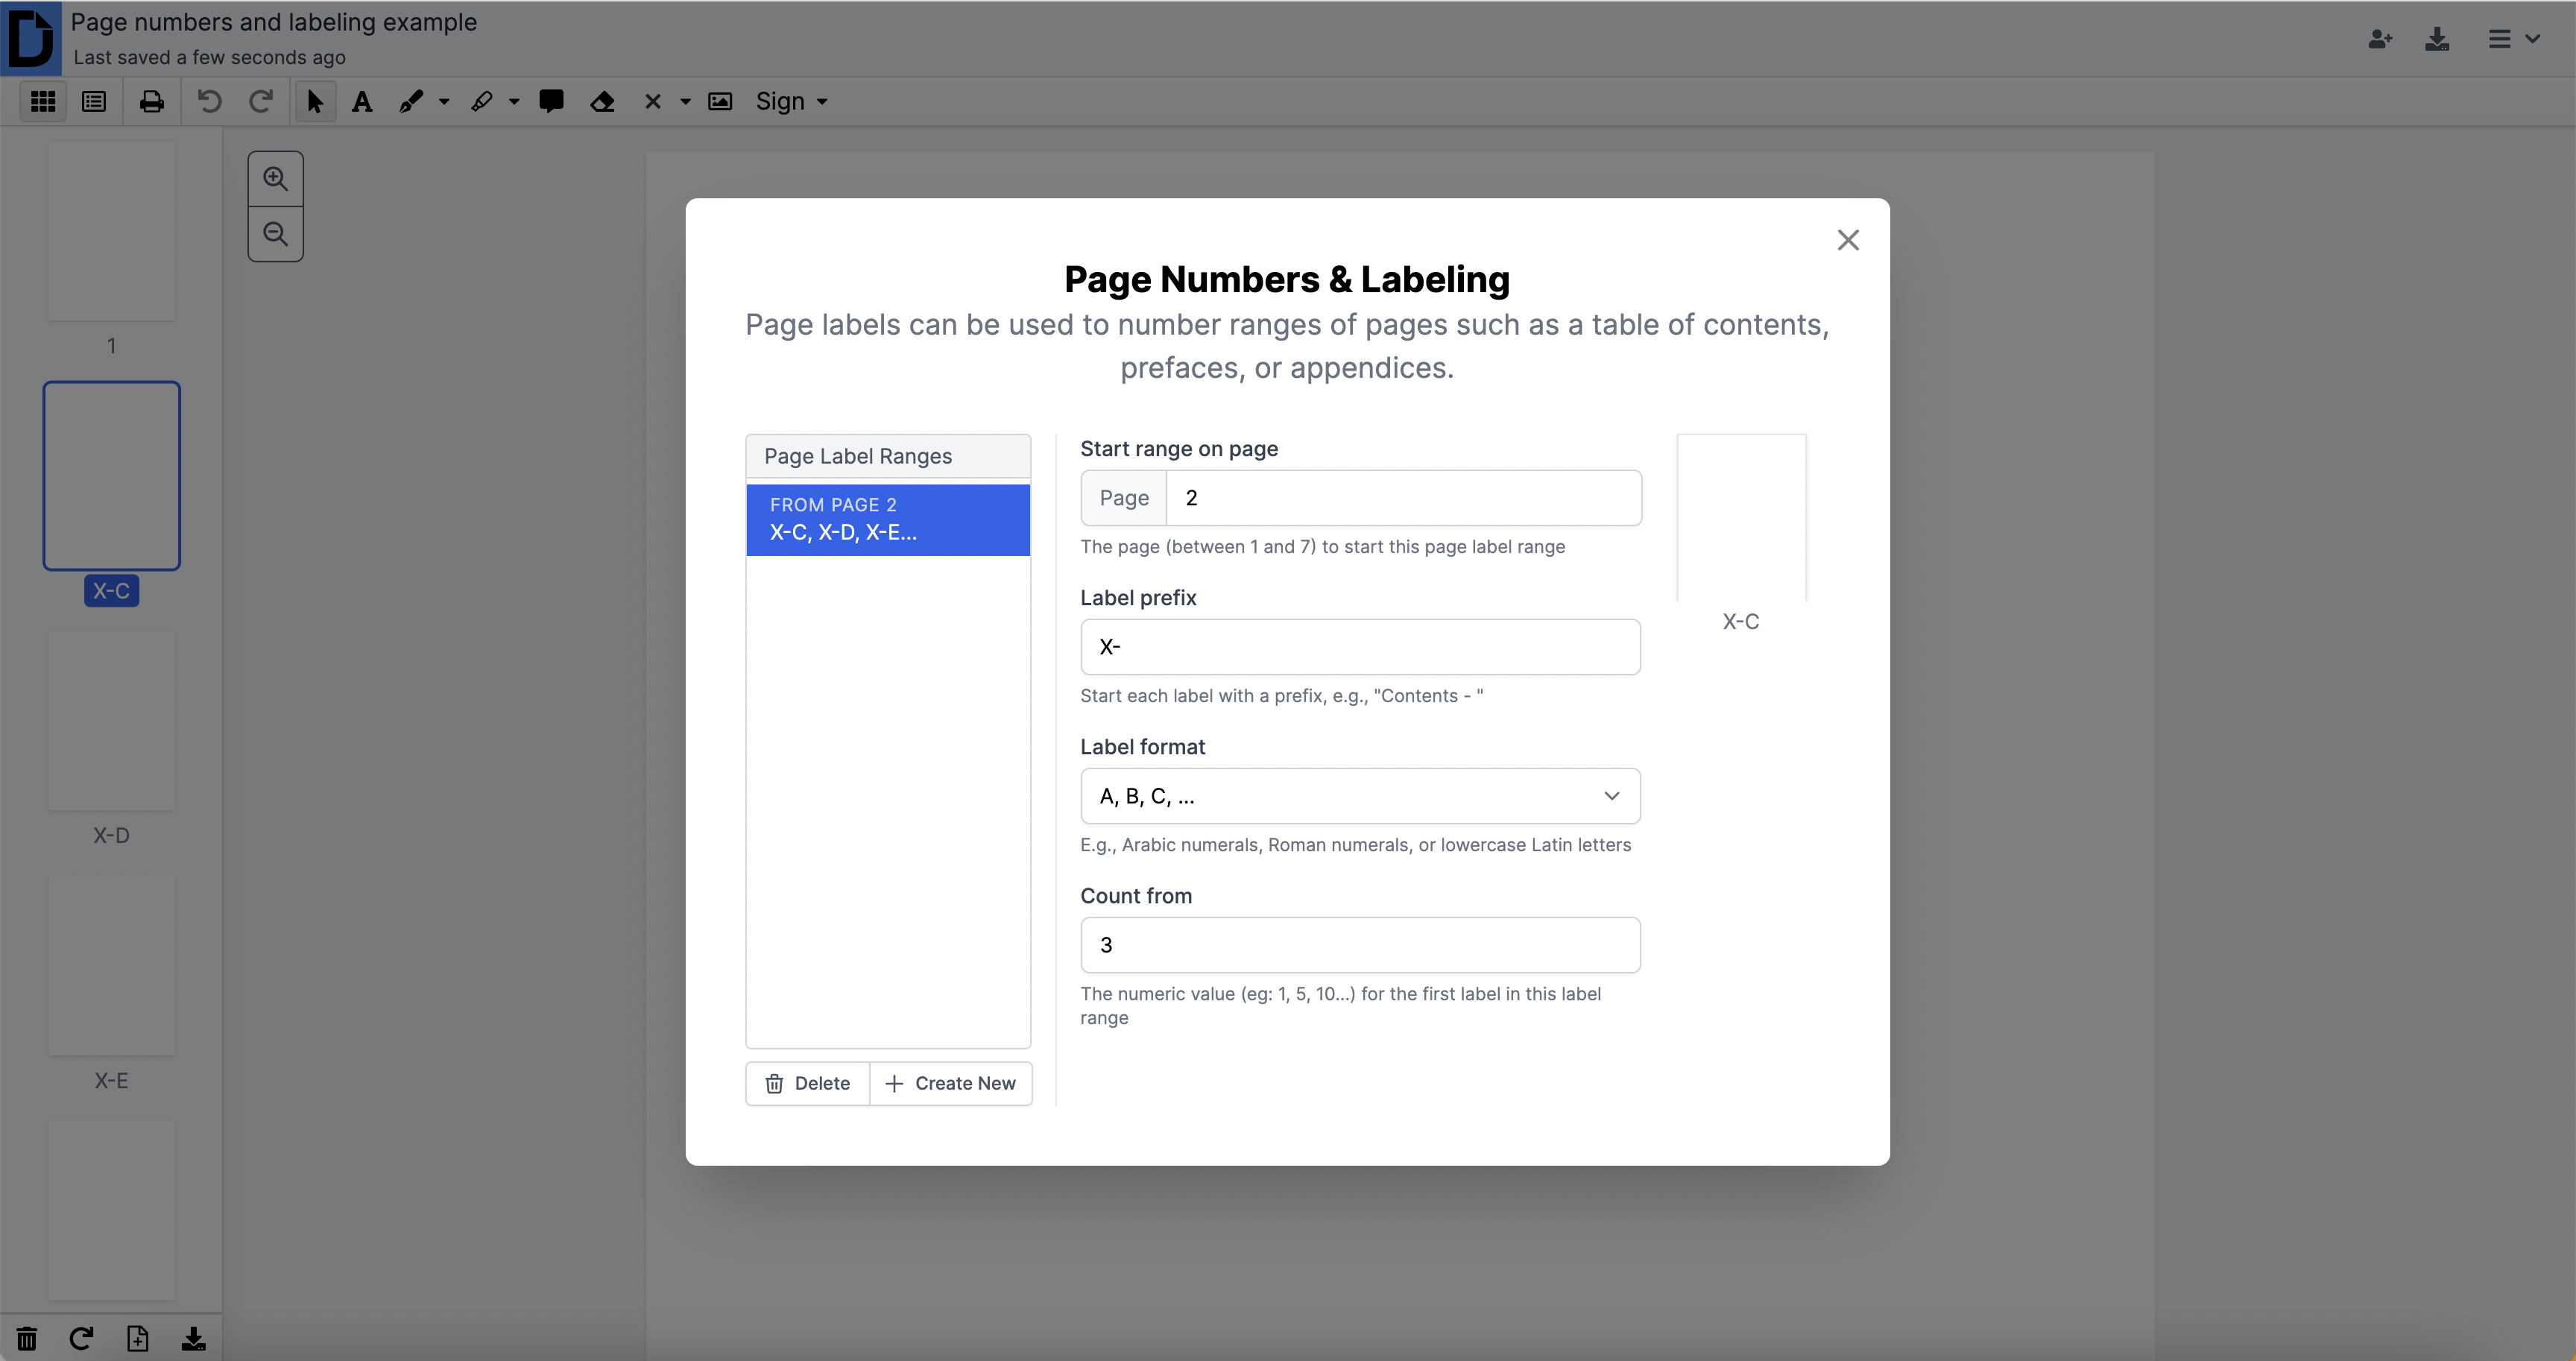Open the Label format dropdown
Image resolution: width=2576 pixels, height=1361 pixels.
click(1360, 796)
